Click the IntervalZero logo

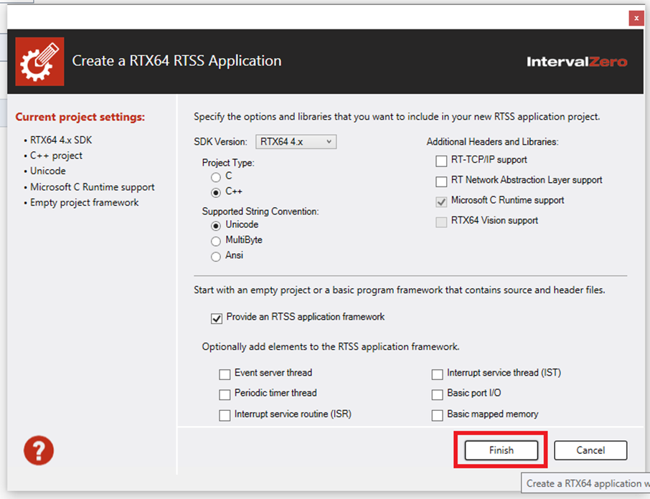(x=577, y=62)
